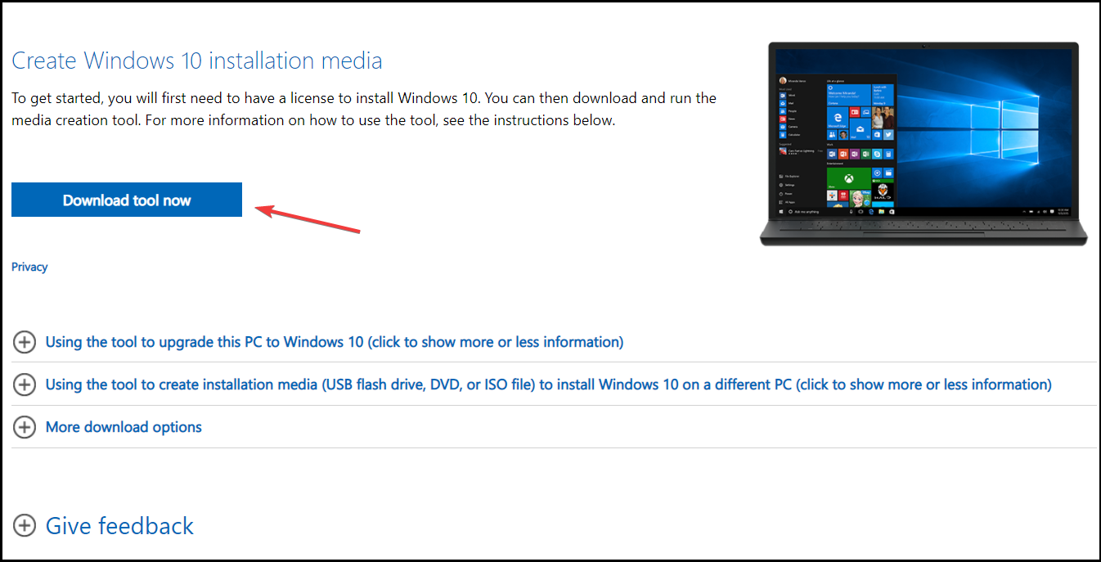
Task: Open the Privacy link
Action: click(x=29, y=266)
